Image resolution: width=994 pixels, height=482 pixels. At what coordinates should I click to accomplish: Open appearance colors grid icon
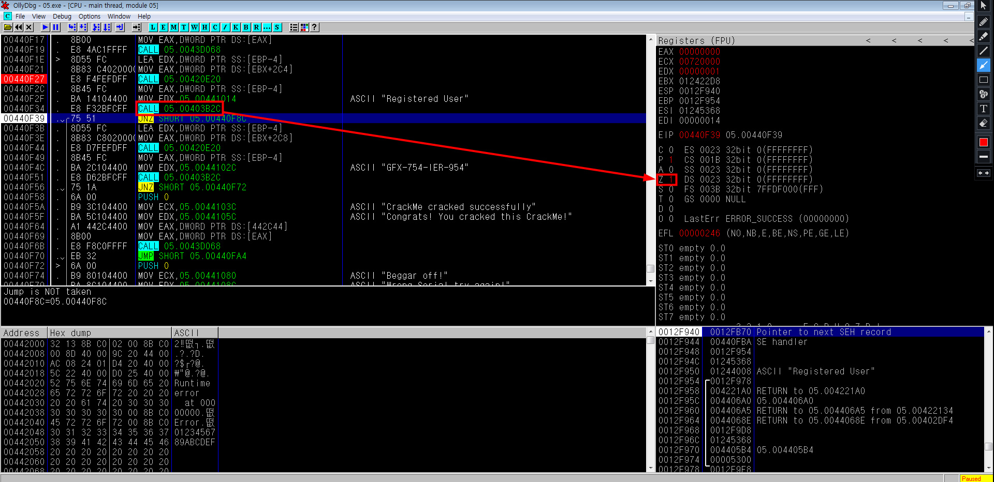[x=304, y=27]
